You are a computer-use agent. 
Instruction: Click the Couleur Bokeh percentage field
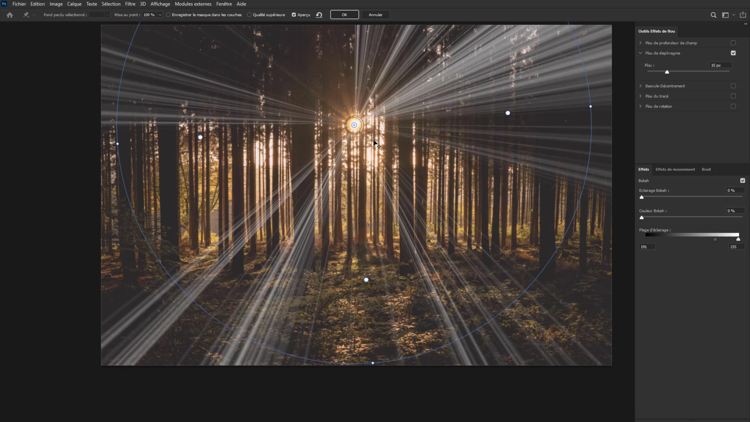735,211
